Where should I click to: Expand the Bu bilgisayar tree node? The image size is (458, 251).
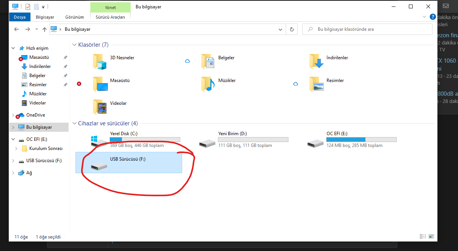point(13,127)
